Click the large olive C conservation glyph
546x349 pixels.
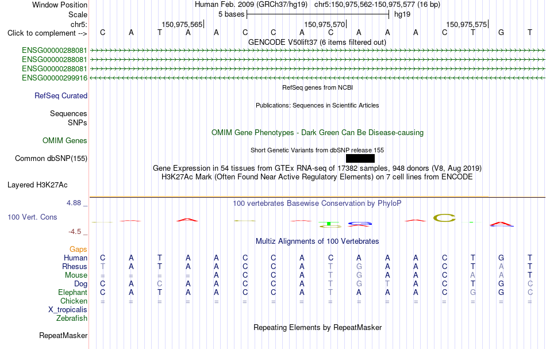[444, 218]
